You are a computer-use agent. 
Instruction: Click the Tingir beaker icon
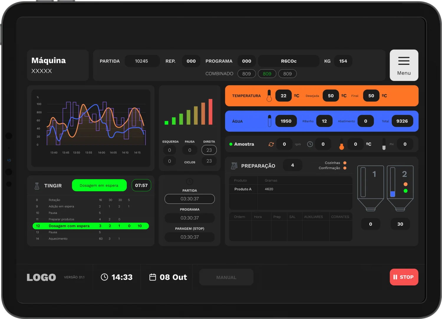point(37,186)
